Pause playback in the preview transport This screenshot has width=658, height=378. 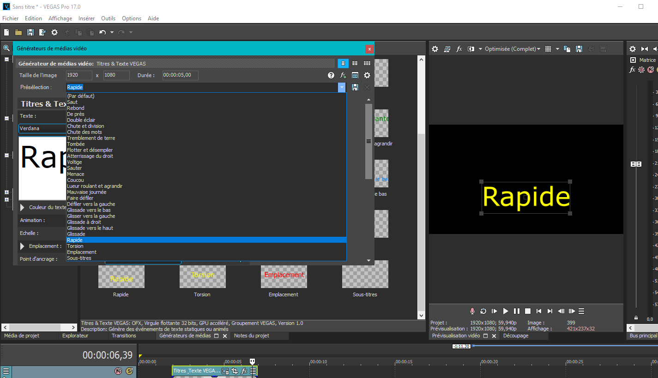[x=517, y=311]
